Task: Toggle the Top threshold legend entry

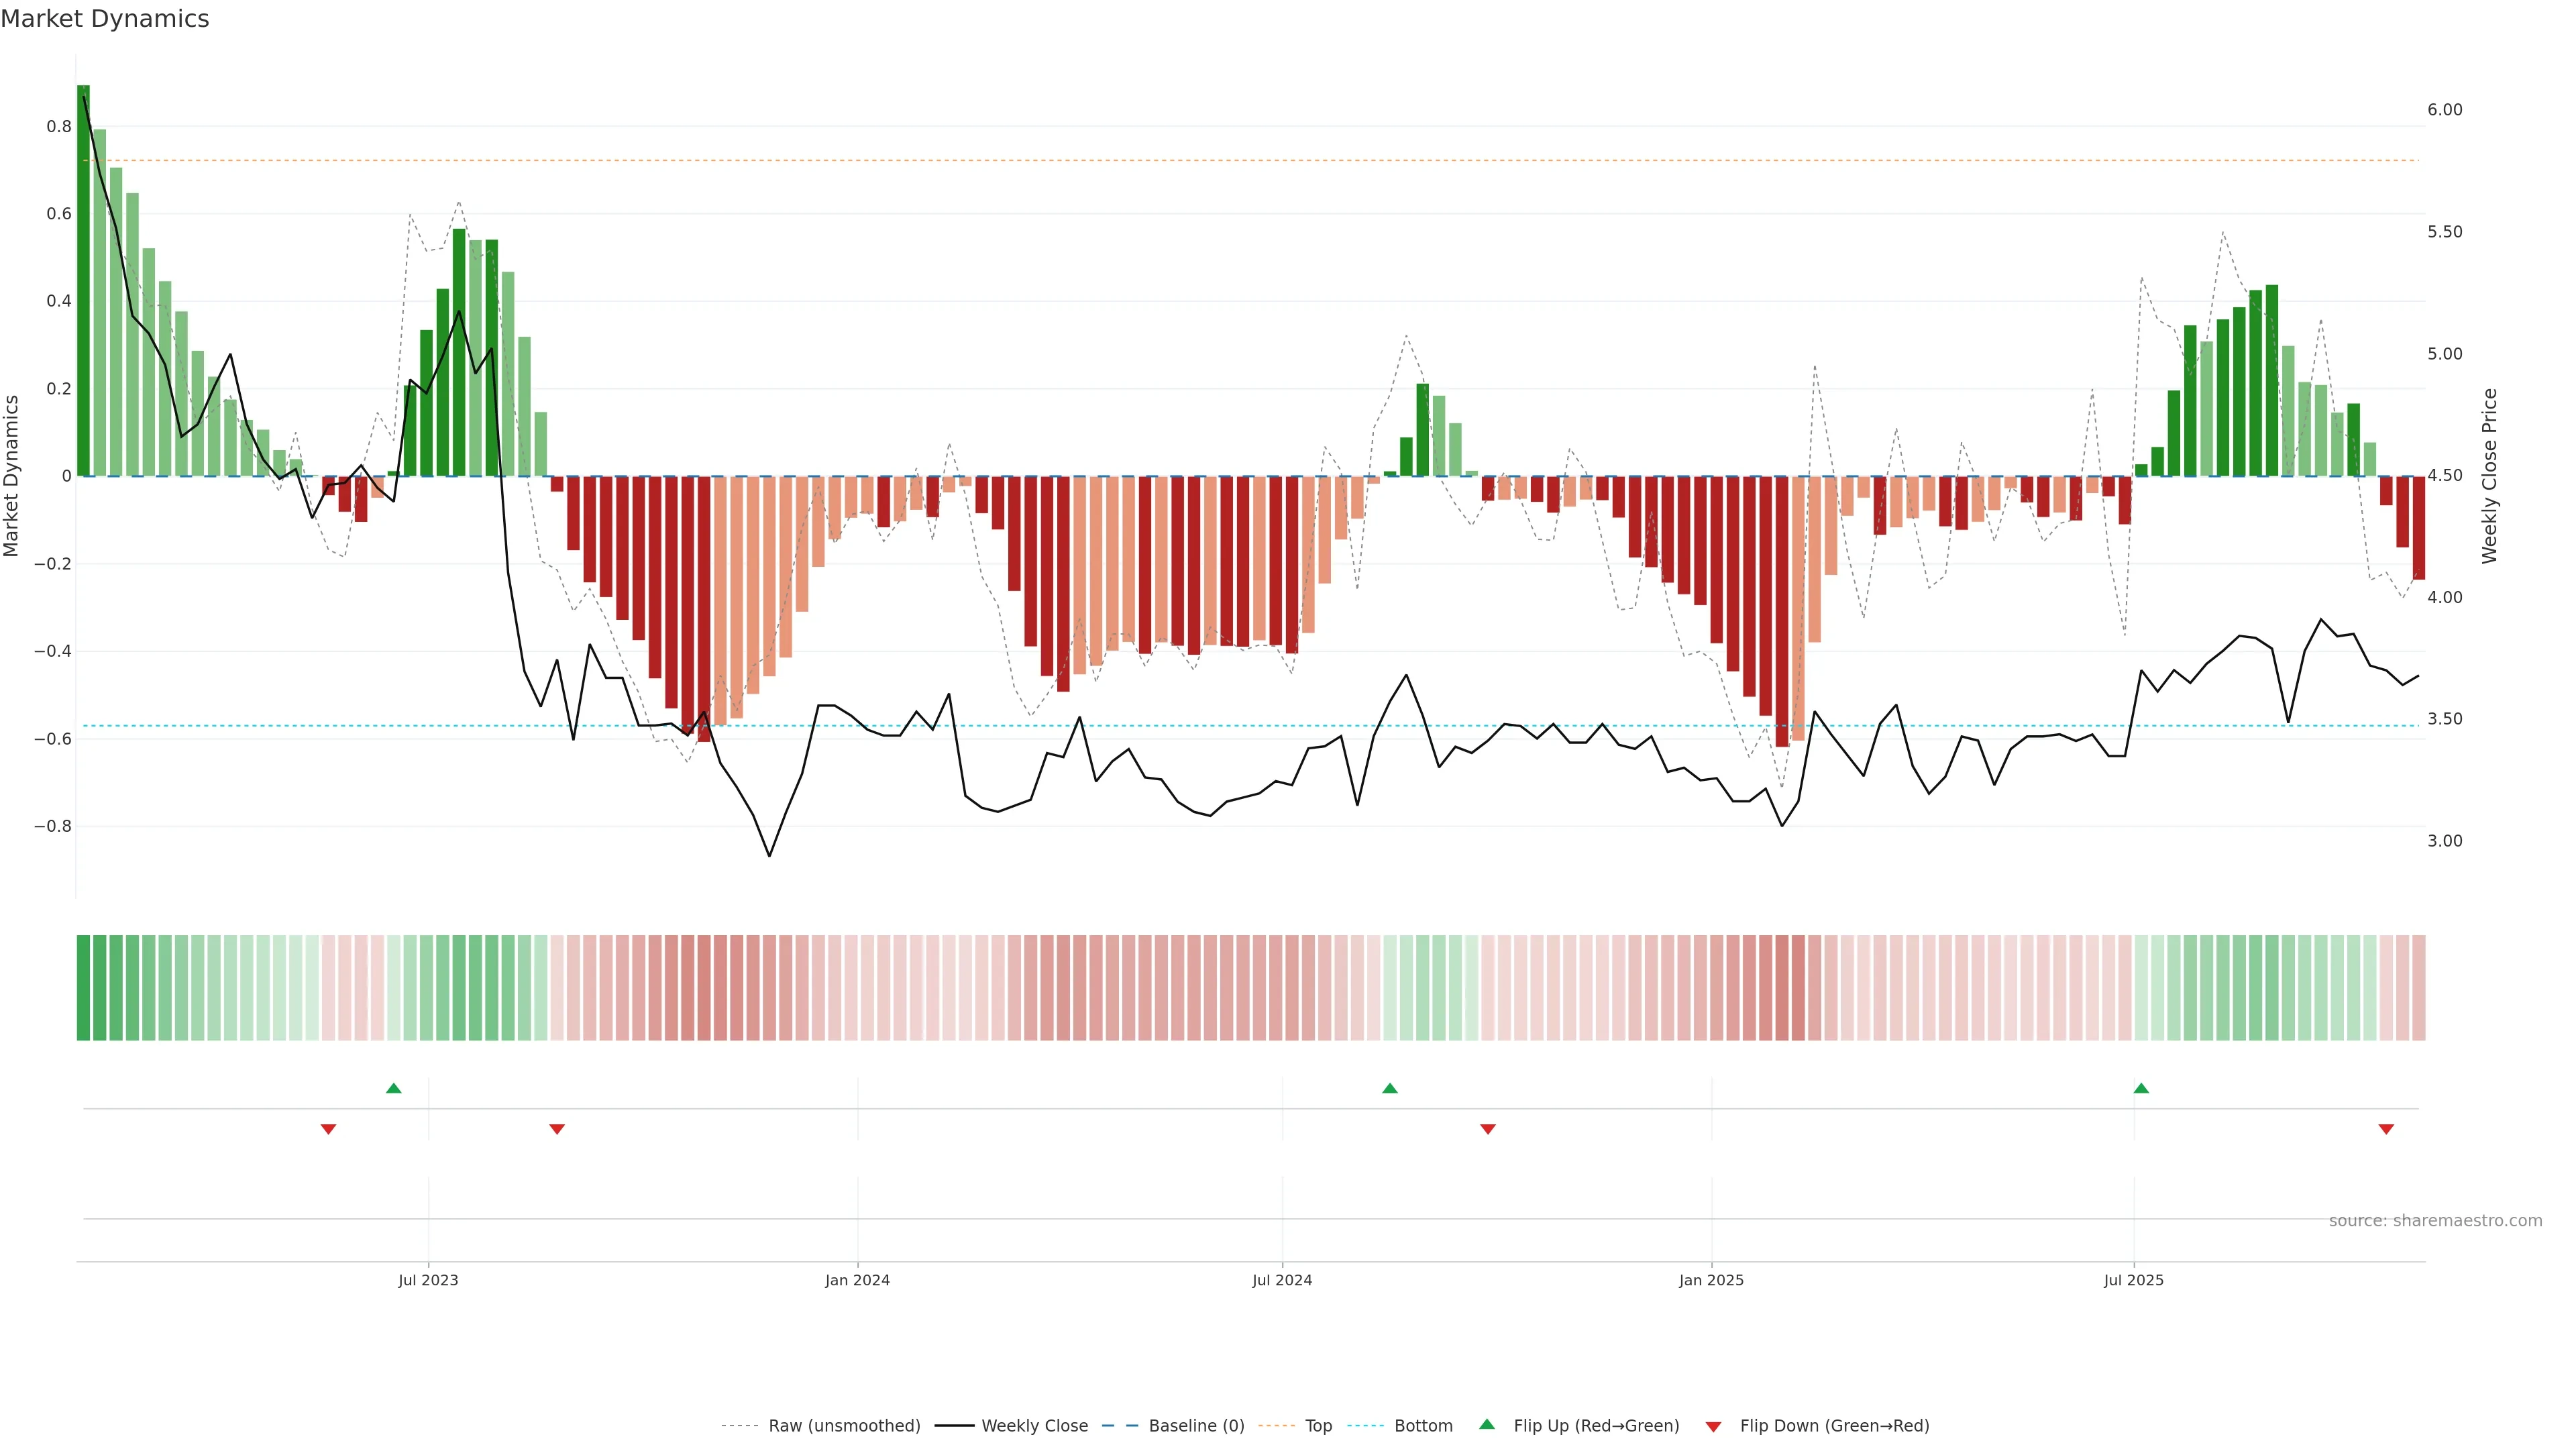Action: click(1318, 1426)
